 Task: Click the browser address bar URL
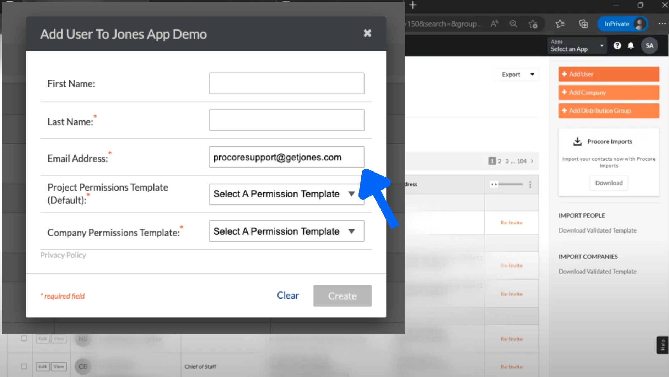coord(444,24)
